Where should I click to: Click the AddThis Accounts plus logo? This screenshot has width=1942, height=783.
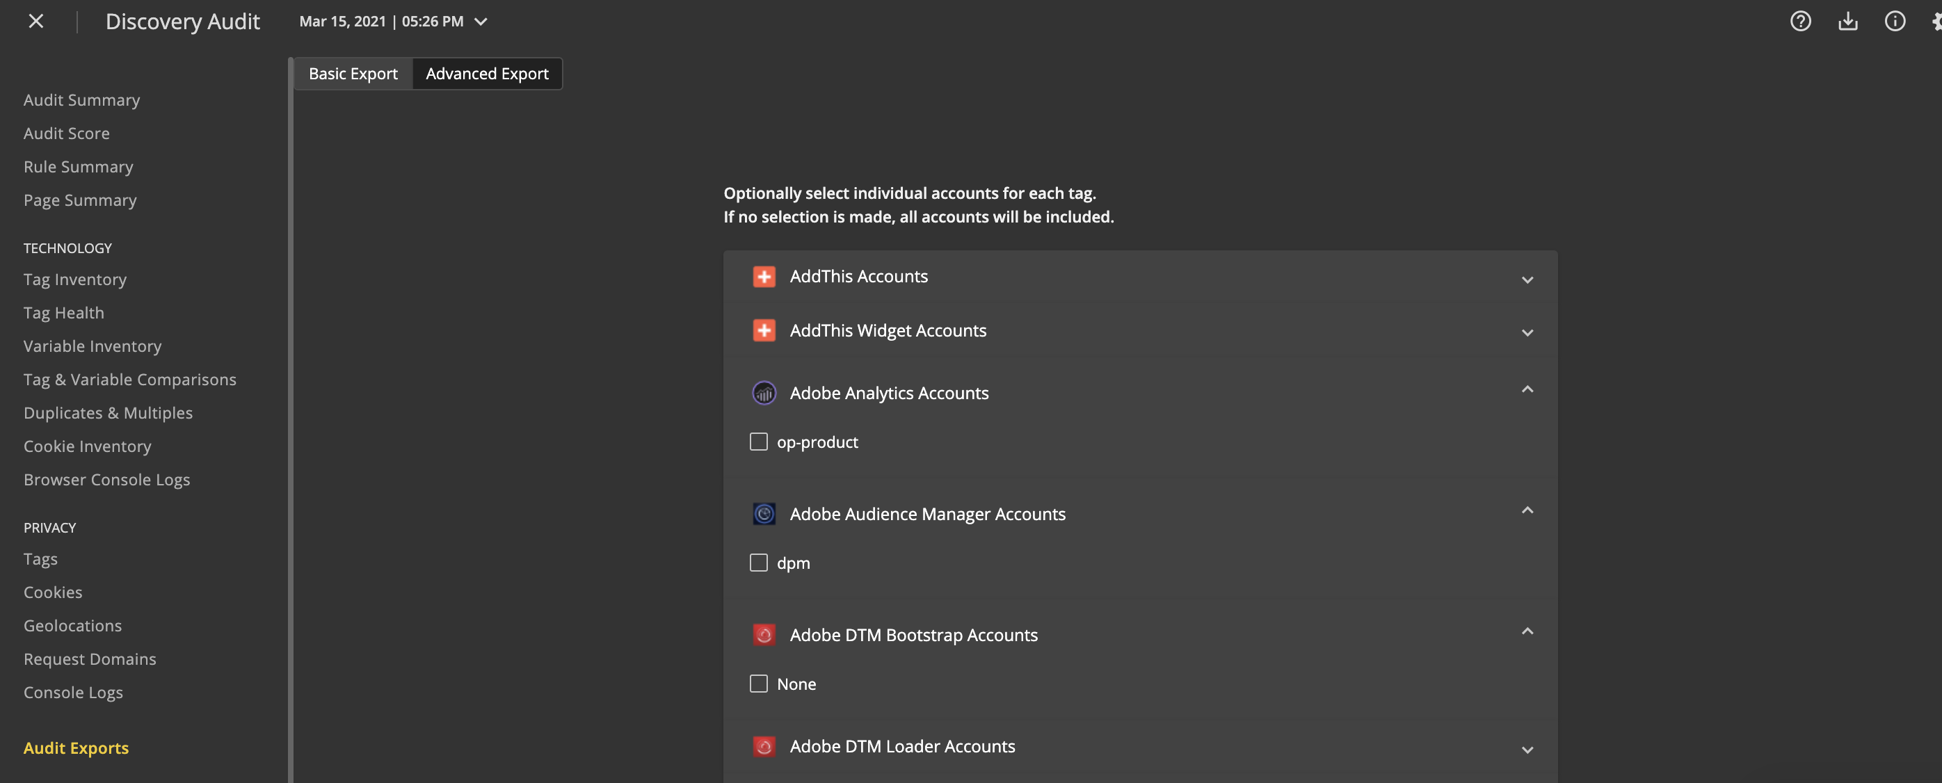click(x=764, y=277)
